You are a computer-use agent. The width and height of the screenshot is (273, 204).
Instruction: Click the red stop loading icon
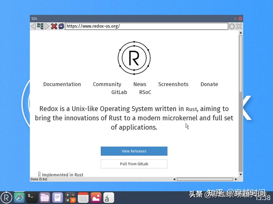(54, 26)
